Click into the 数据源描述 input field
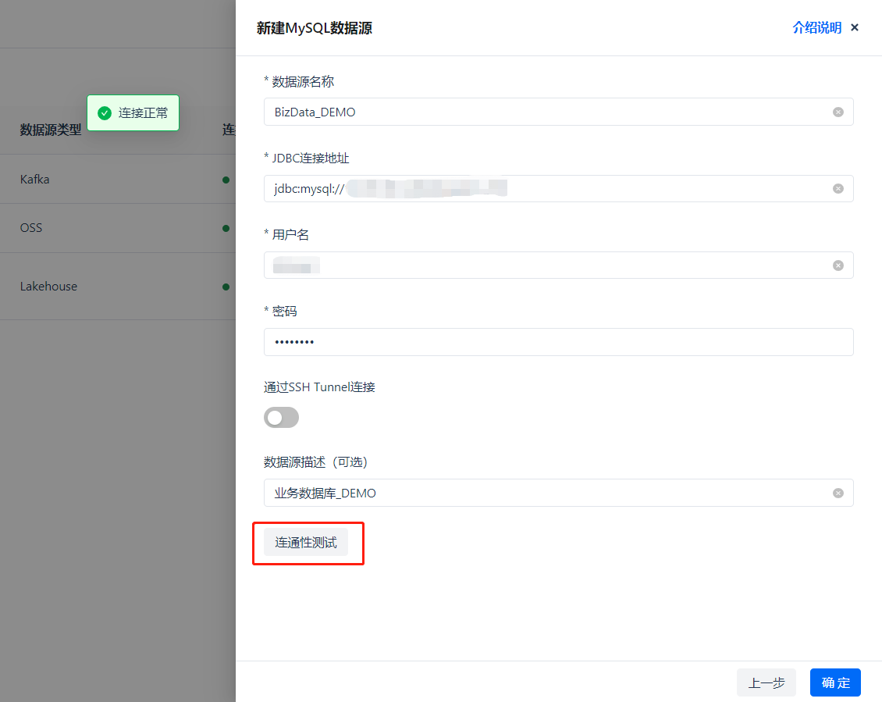 click(x=546, y=493)
